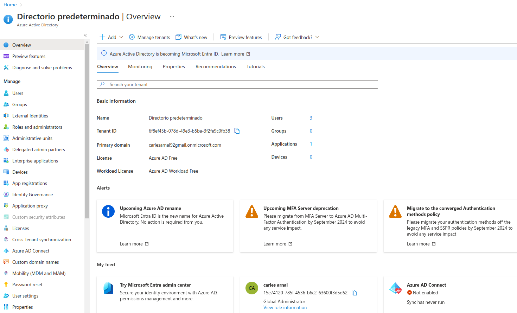
Task: Click the App registrations icon
Action: click(x=6, y=183)
